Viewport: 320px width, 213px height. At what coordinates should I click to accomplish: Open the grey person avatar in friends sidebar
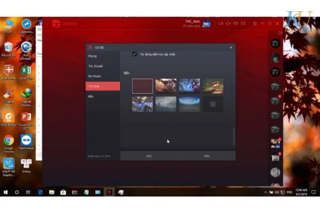point(275,172)
